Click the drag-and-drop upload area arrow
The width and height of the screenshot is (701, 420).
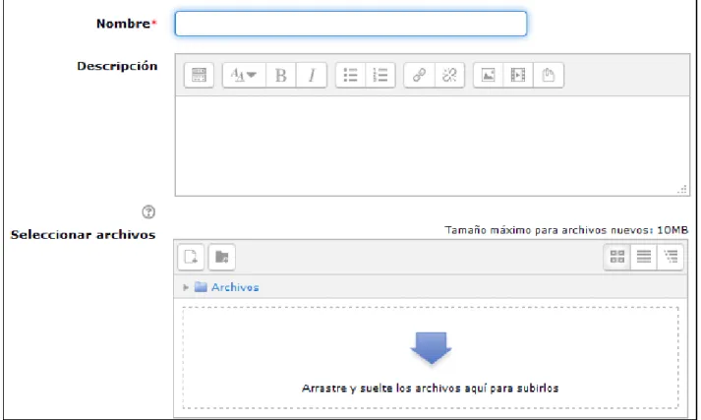tap(431, 348)
